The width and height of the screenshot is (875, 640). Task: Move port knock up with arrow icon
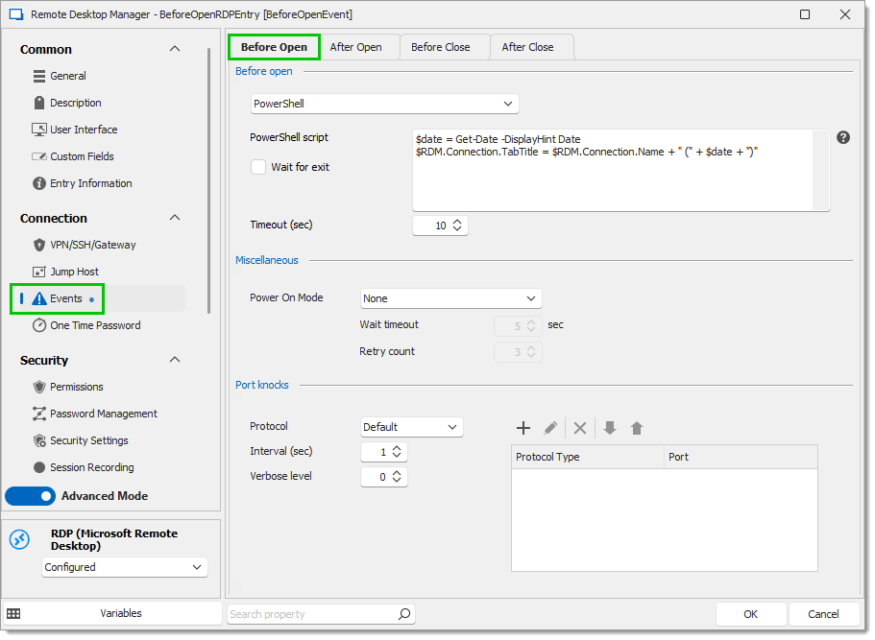[637, 428]
